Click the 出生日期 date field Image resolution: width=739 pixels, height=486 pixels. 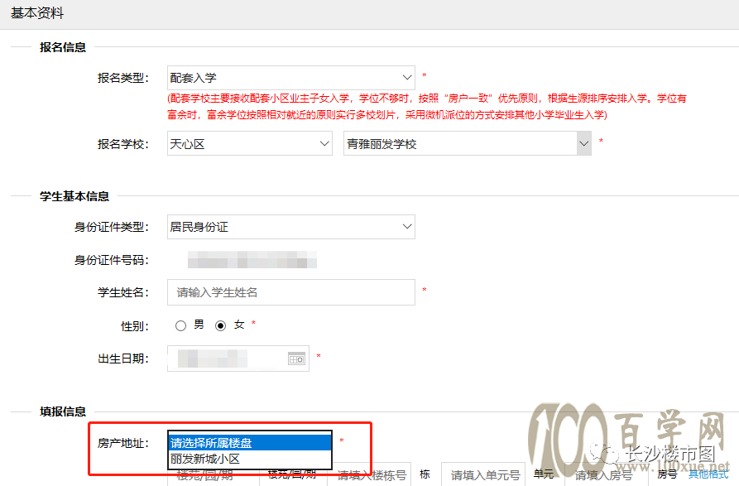click(x=238, y=358)
